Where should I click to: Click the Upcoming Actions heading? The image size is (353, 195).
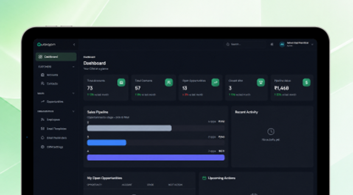point(222,178)
